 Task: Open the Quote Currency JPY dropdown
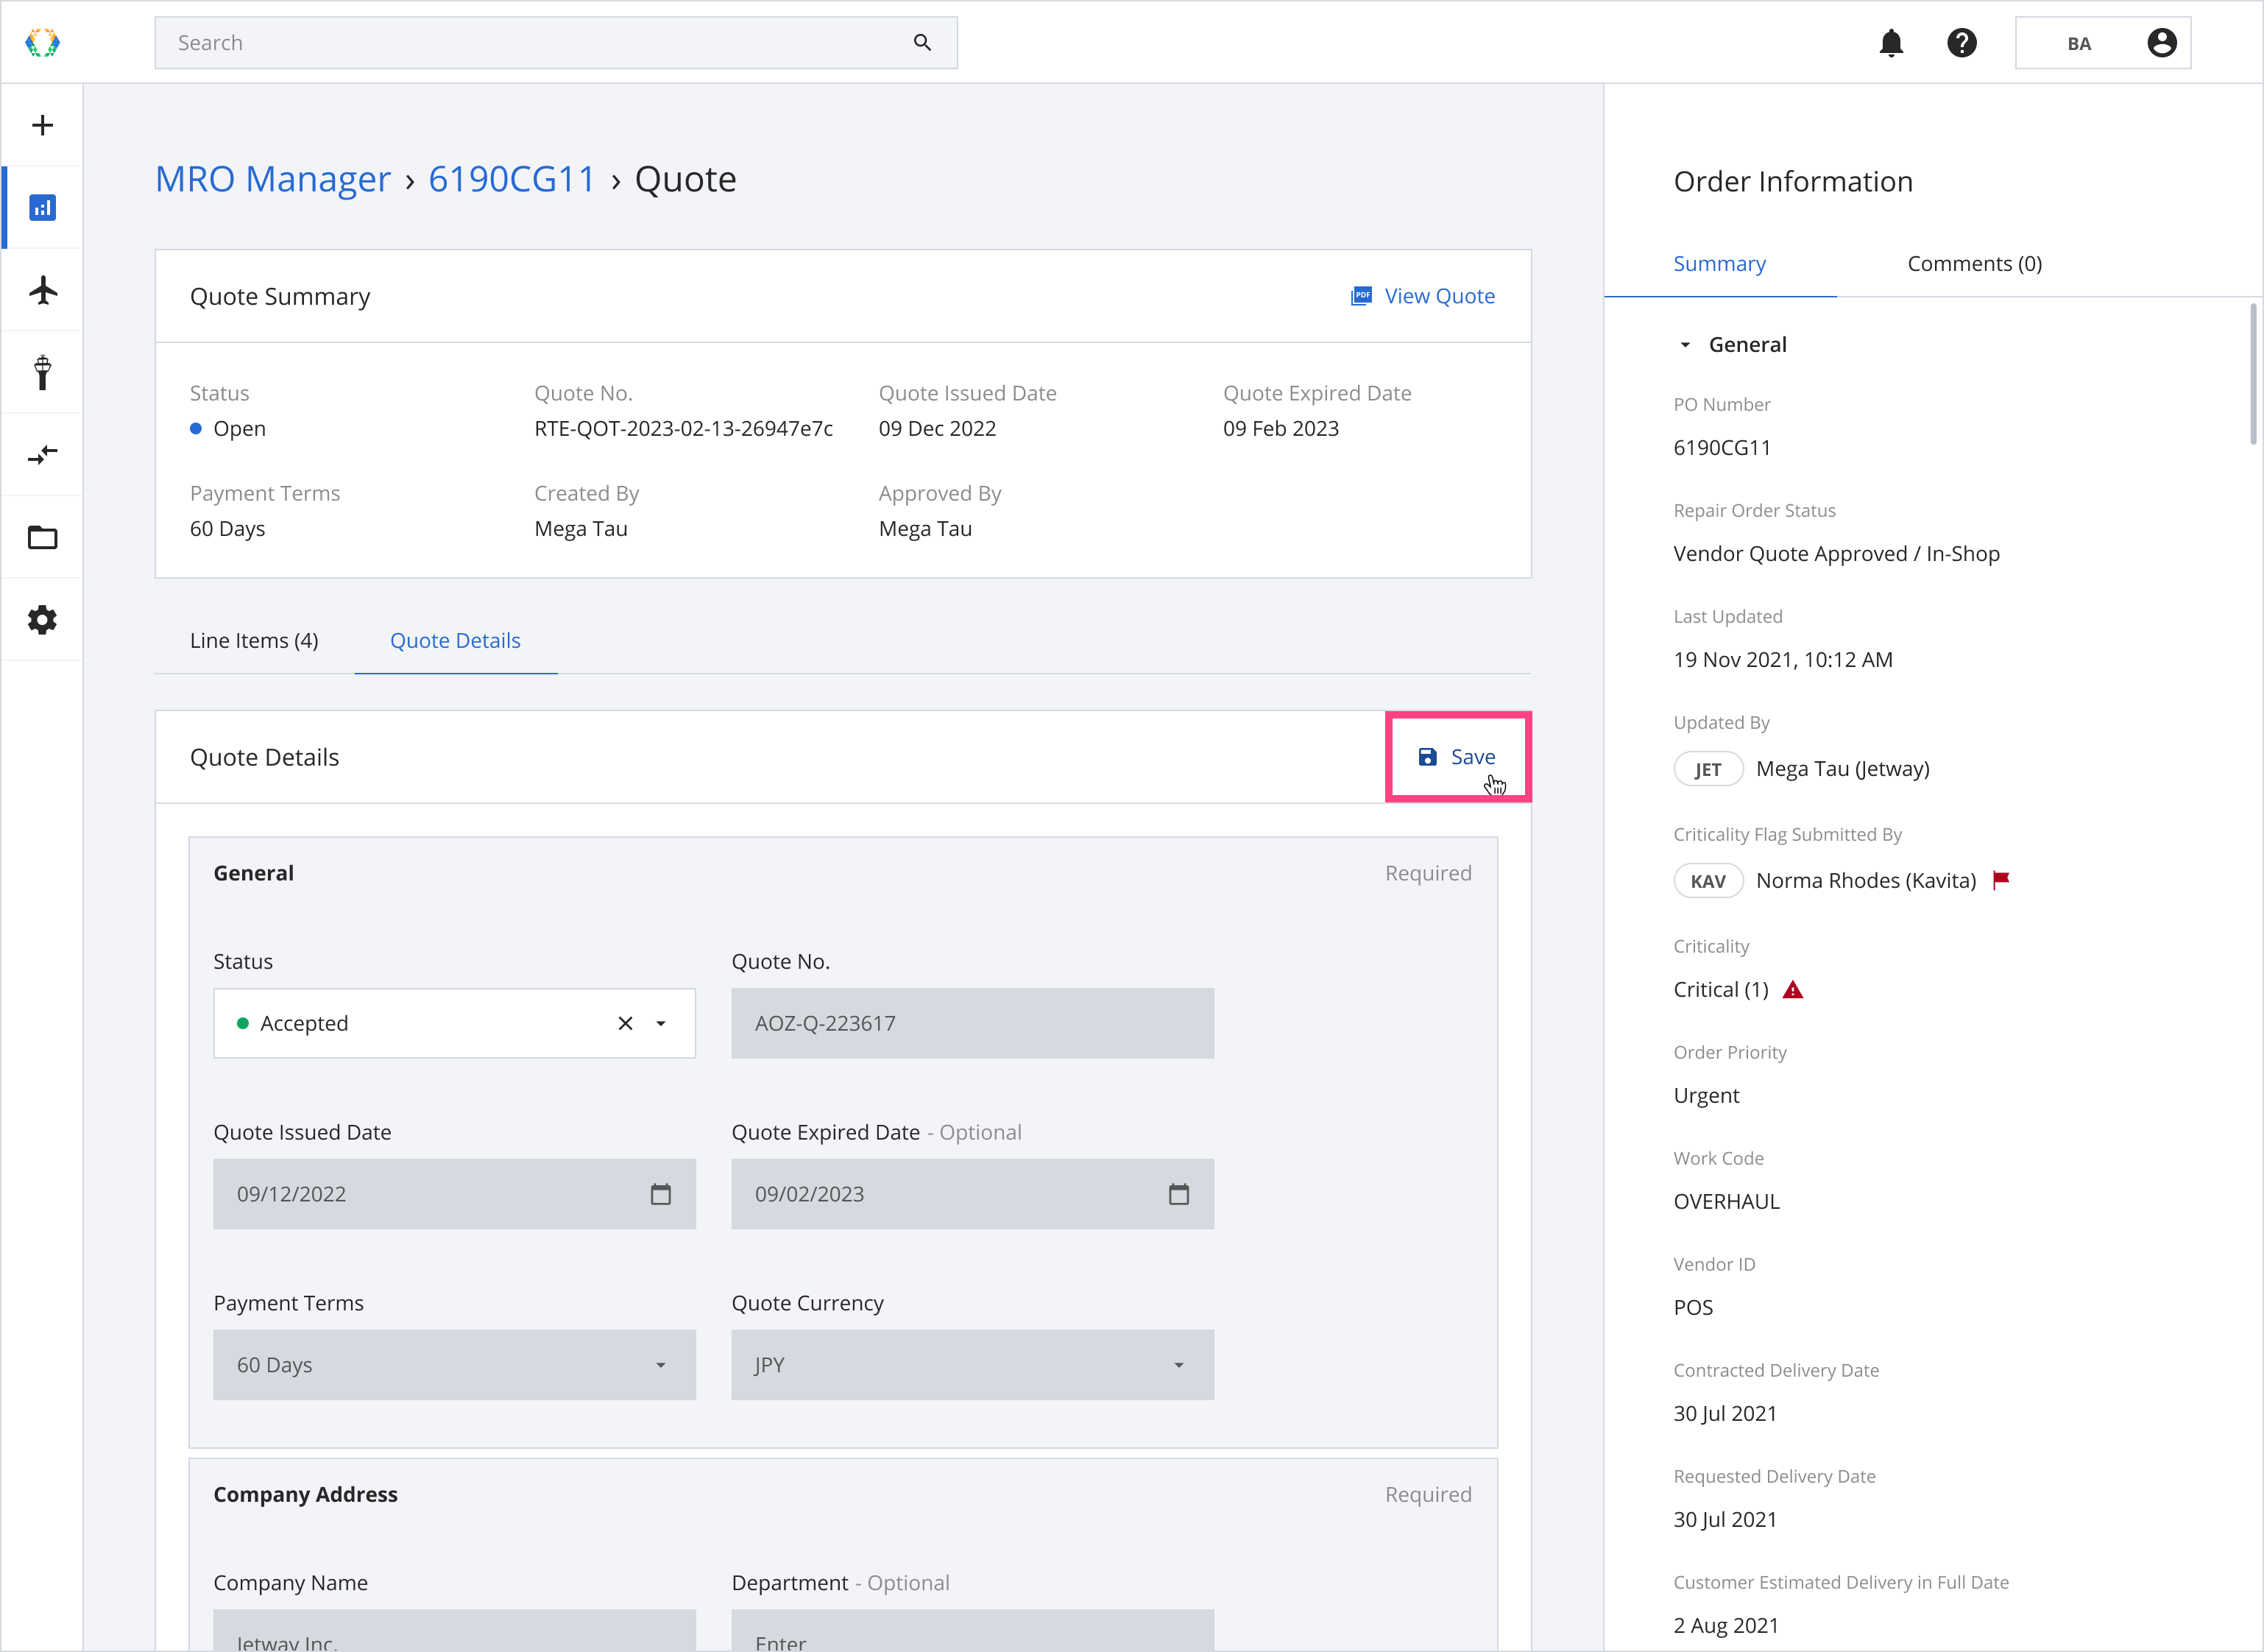pyautogui.click(x=972, y=1365)
